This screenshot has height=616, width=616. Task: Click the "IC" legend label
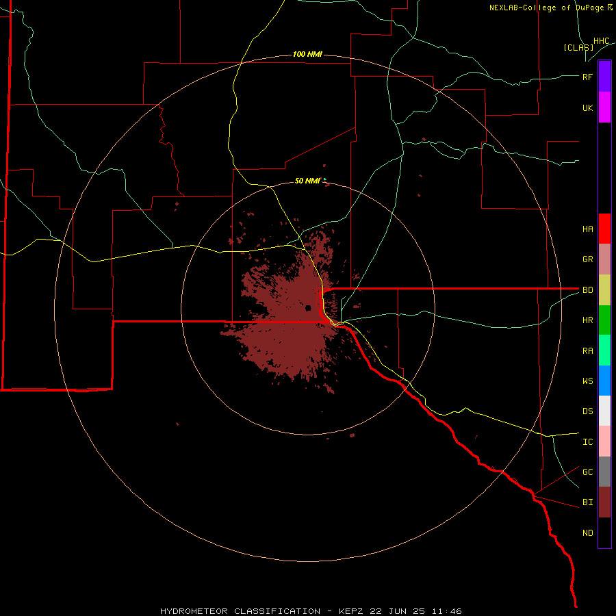click(x=587, y=442)
